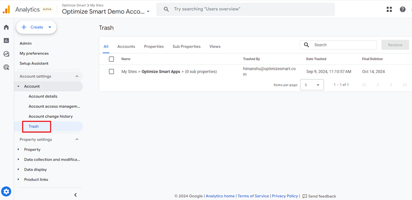The height and width of the screenshot is (200, 412).
Task: Click the Trash search input
Action: pyautogui.click(x=338, y=45)
